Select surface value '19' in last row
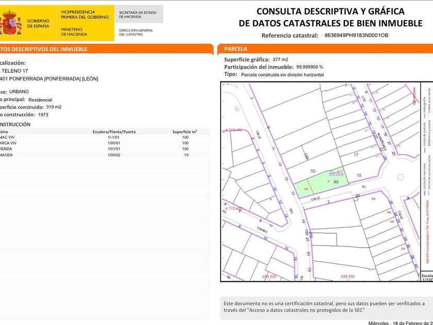This screenshot has height=325, width=433. point(187,155)
